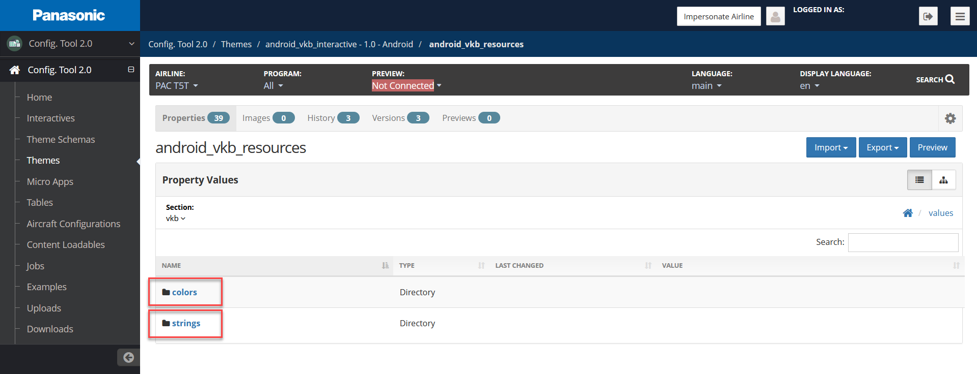Image resolution: width=977 pixels, height=374 pixels.
Task: Open the strings directory link
Action: pyautogui.click(x=186, y=323)
